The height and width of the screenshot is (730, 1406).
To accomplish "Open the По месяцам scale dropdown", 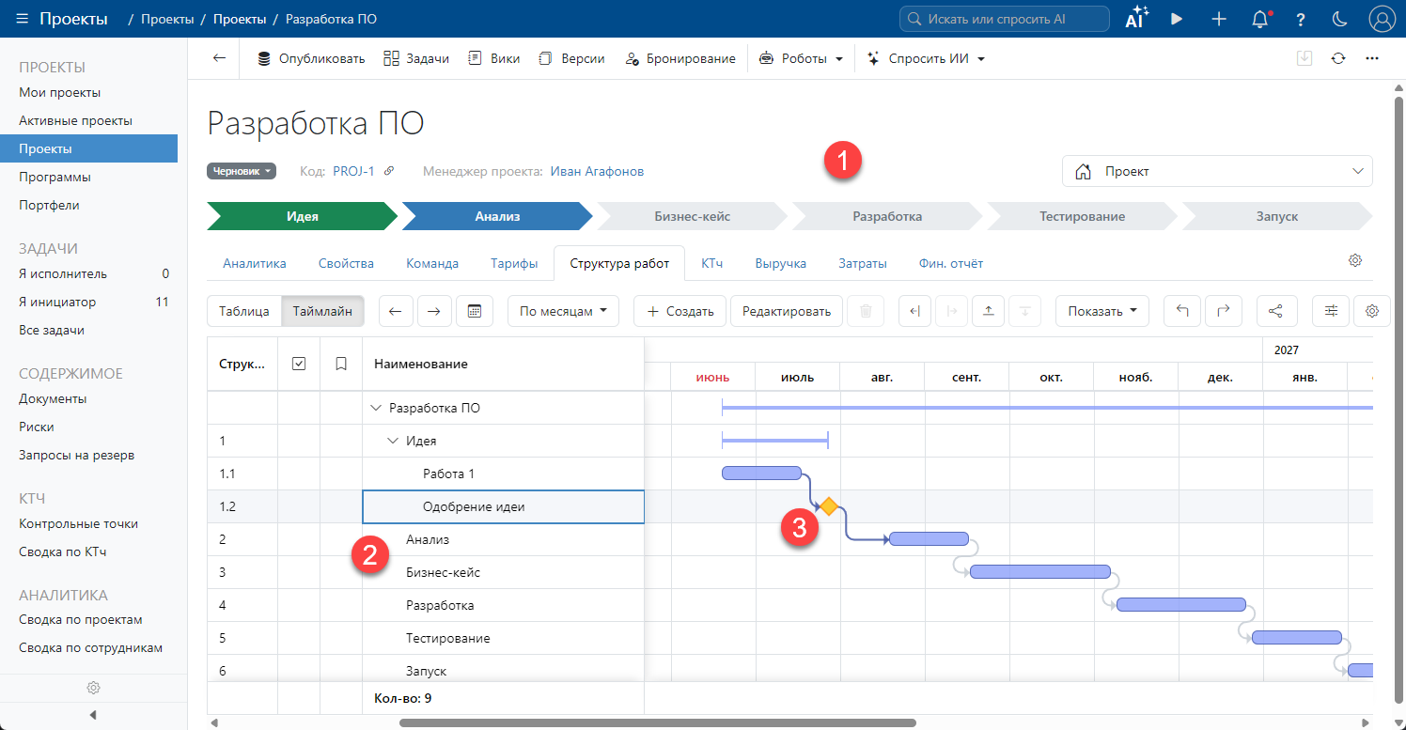I will [563, 311].
